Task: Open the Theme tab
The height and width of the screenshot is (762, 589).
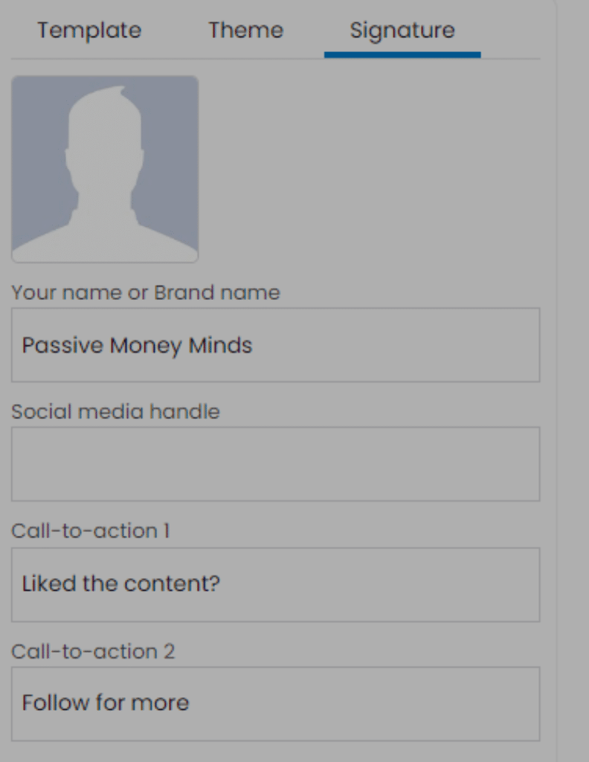Action: click(245, 31)
